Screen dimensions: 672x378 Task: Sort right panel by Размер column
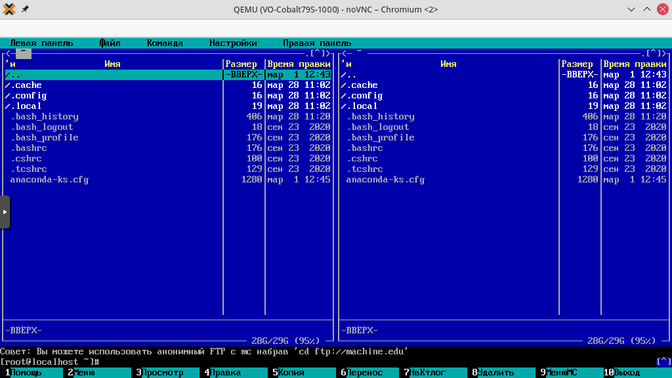click(577, 64)
